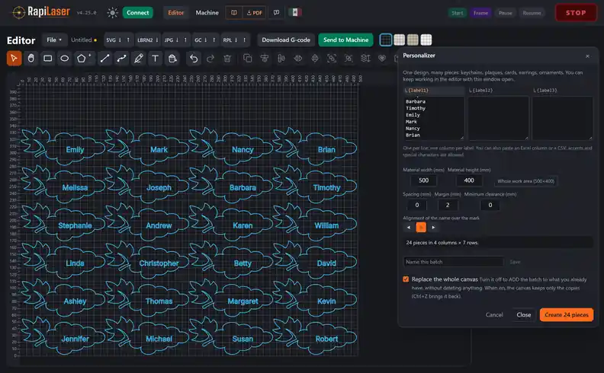Click the Margin value field

click(x=447, y=205)
